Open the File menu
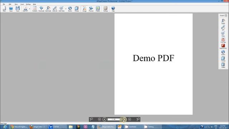The width and height of the screenshot is (229, 129). pos(4,4)
